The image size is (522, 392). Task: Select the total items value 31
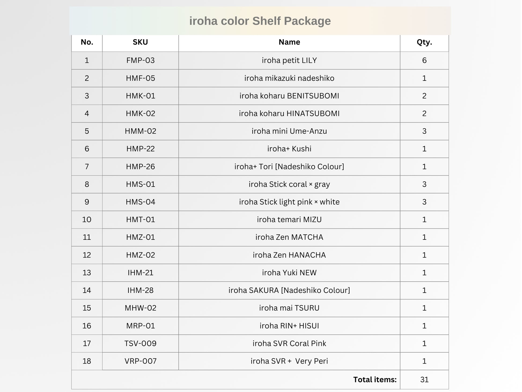point(424,380)
